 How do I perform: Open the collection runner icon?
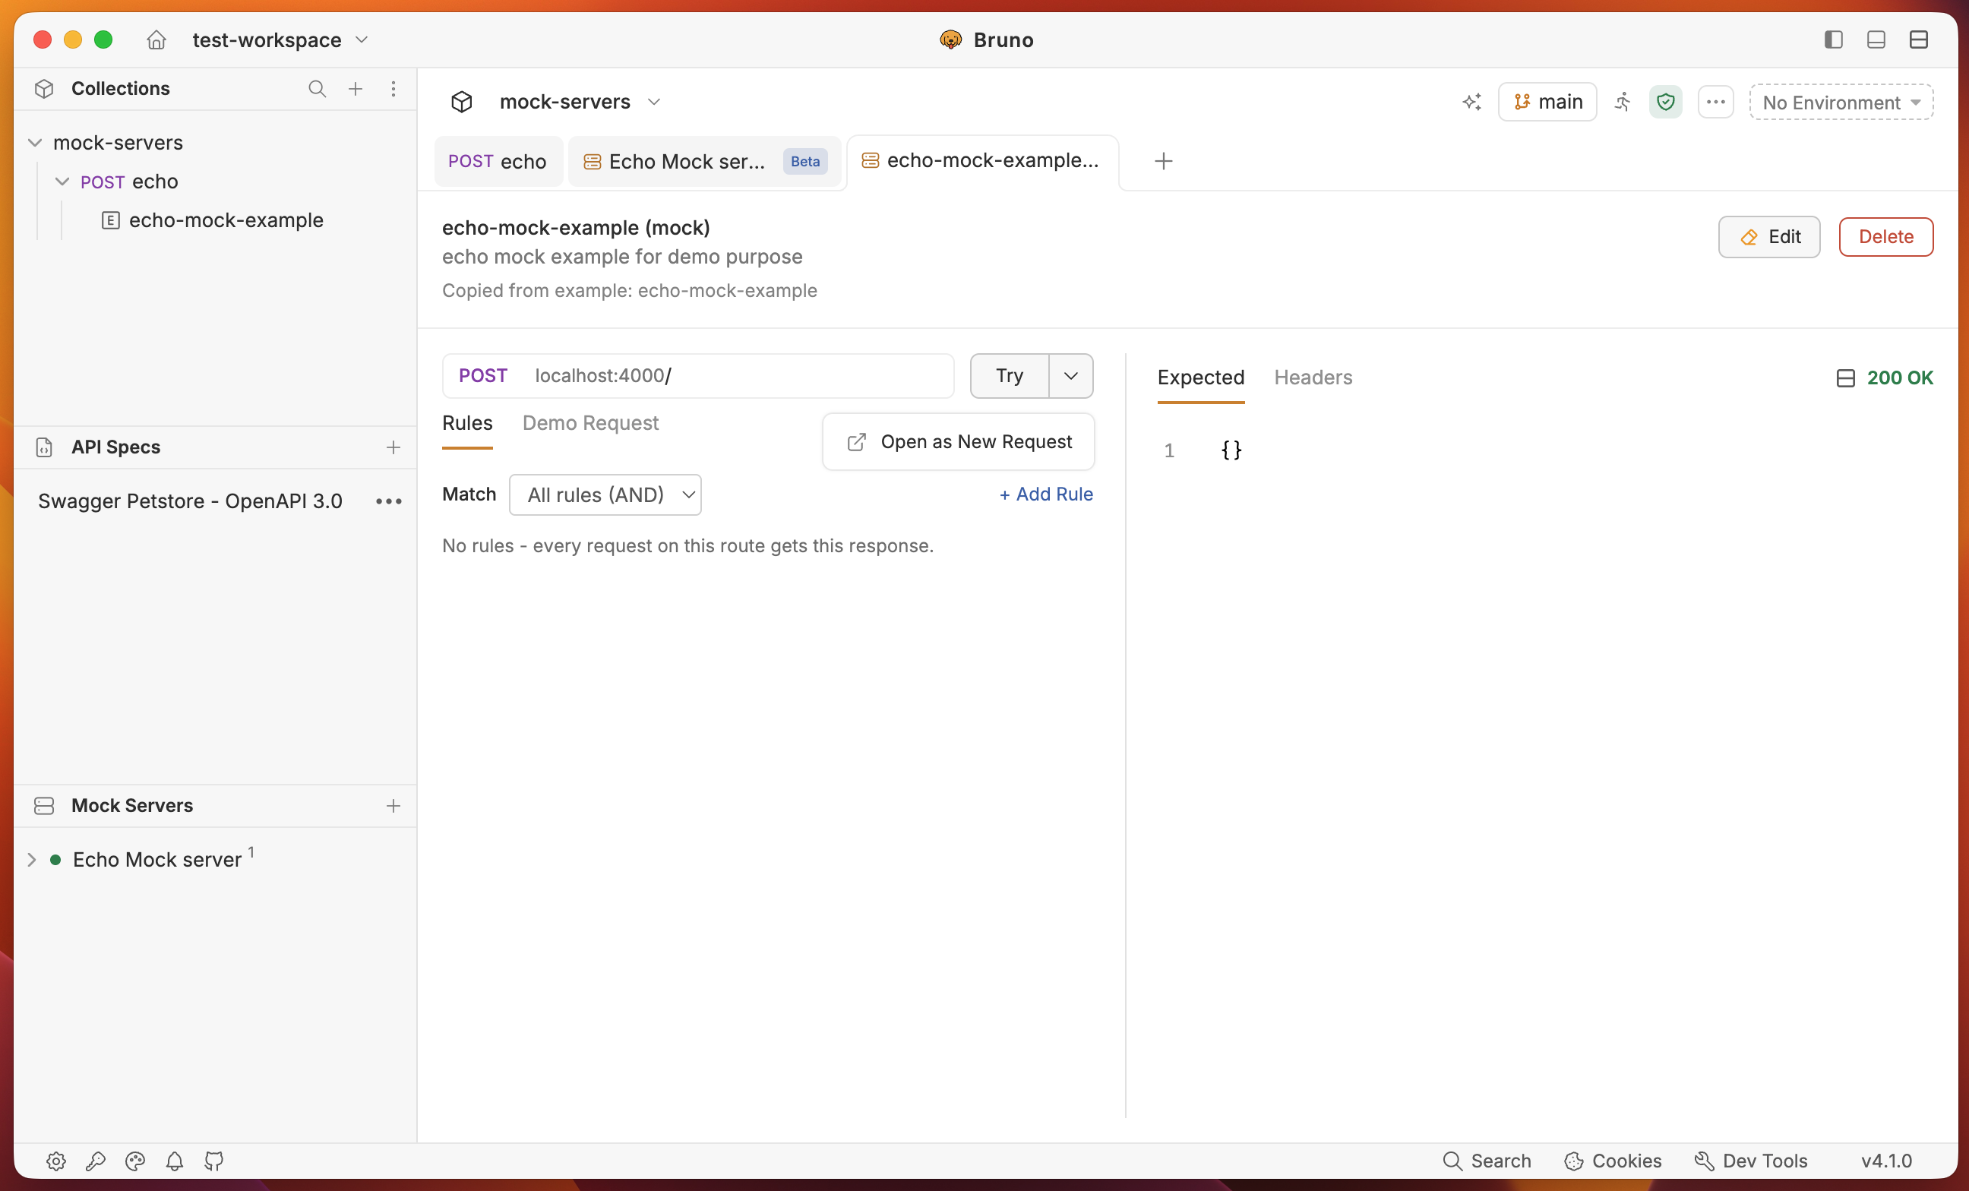1623,103
